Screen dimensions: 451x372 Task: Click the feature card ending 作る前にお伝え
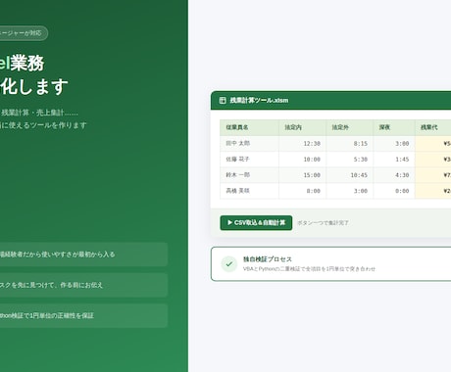(x=83, y=285)
